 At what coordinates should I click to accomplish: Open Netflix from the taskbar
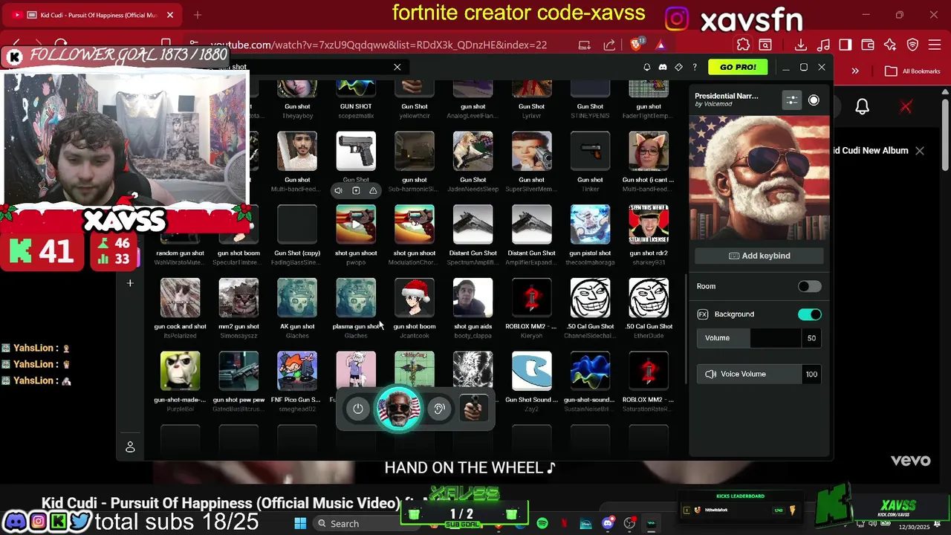(x=564, y=524)
